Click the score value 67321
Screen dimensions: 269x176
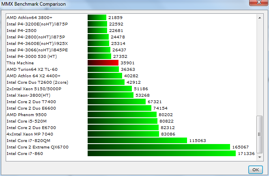(x=155, y=102)
